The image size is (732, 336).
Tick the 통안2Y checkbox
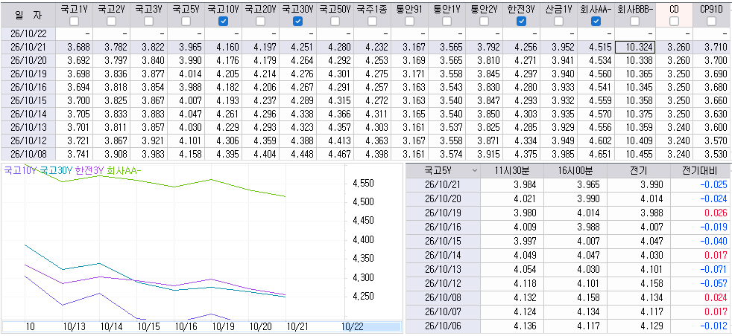coord(484,21)
